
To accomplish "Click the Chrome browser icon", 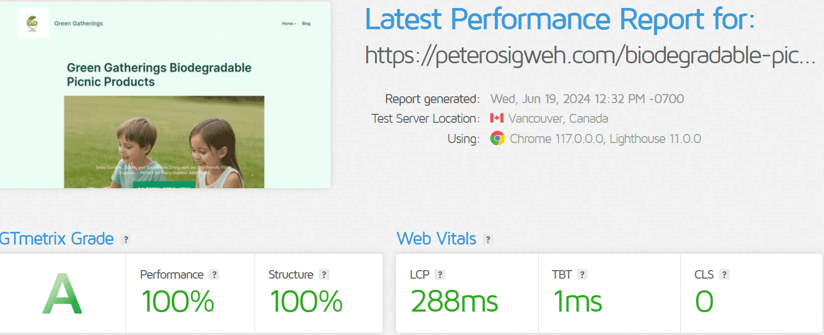I will pyautogui.click(x=497, y=139).
